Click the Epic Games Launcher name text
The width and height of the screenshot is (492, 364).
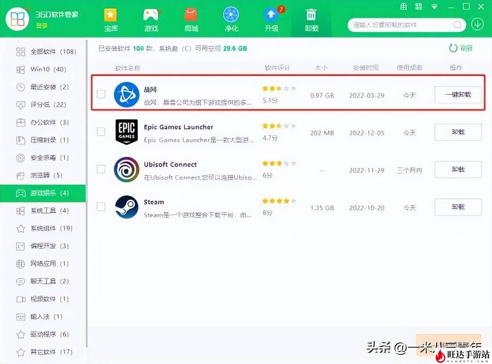[178, 127]
